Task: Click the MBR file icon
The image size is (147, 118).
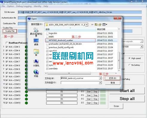Action: pos(47,37)
